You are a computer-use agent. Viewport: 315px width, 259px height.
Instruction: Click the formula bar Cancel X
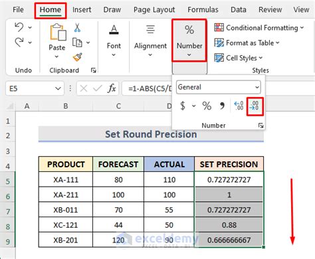click(84, 88)
